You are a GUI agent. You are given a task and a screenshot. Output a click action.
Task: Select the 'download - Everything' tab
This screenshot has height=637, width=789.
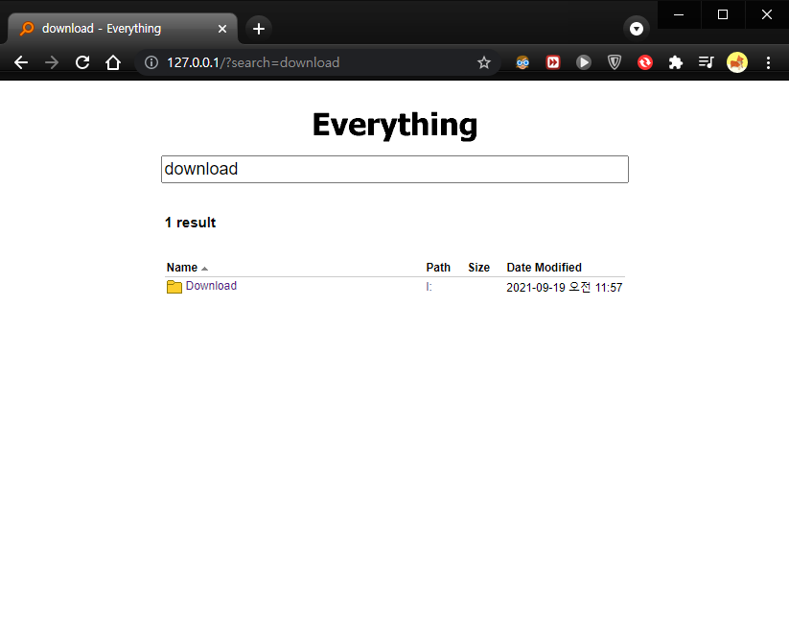click(x=123, y=29)
